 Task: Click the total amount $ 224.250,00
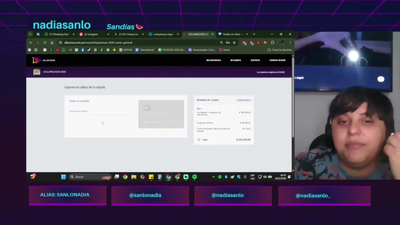(243, 140)
